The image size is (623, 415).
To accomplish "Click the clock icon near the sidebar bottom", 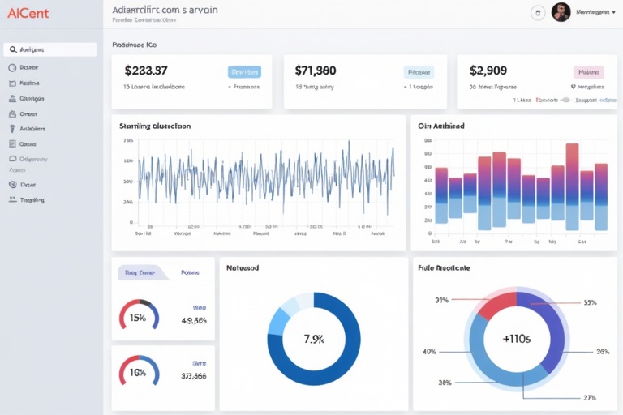I will click(12, 184).
